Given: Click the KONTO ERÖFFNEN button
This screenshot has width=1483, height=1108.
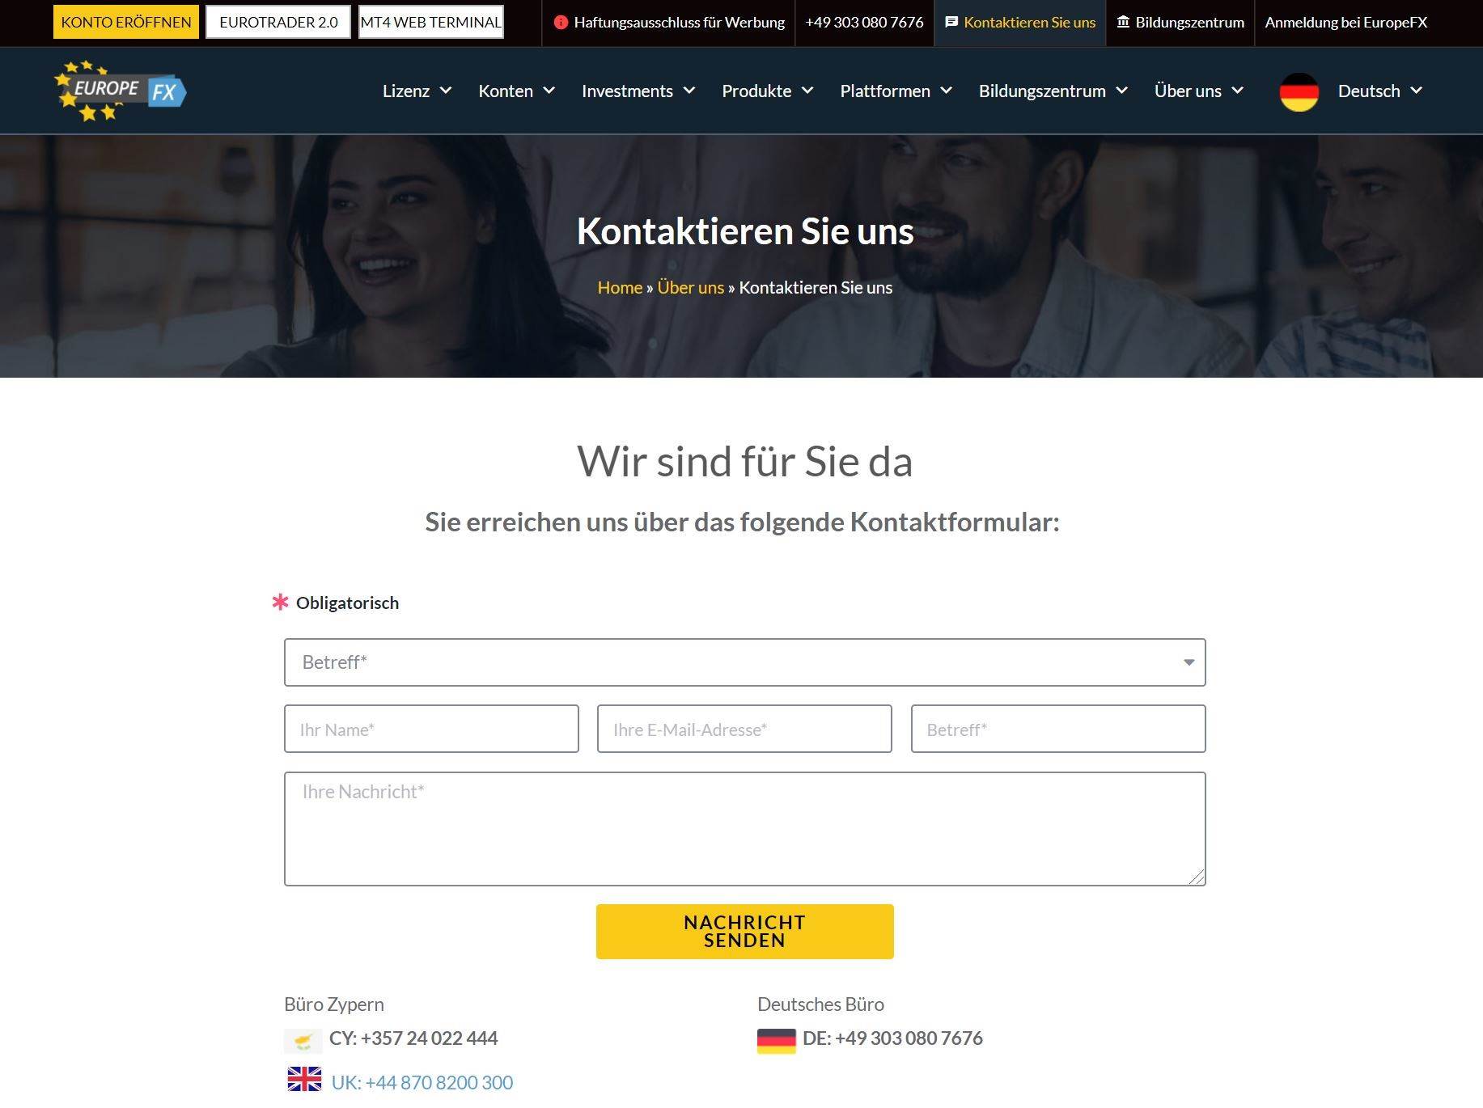Looking at the screenshot, I should tap(126, 22).
